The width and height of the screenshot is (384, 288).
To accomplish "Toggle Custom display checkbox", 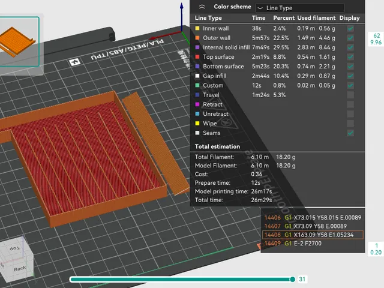I will pyautogui.click(x=350, y=85).
